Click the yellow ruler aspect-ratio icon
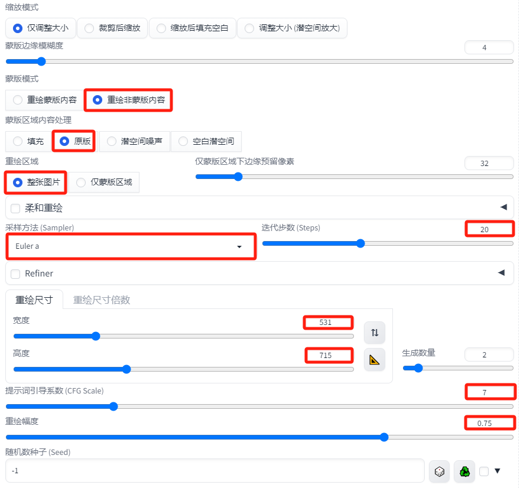Viewport: 520px width, 488px height. 375,360
